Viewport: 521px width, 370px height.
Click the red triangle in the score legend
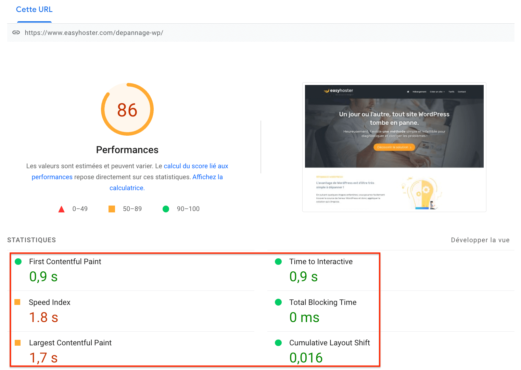[61, 209]
